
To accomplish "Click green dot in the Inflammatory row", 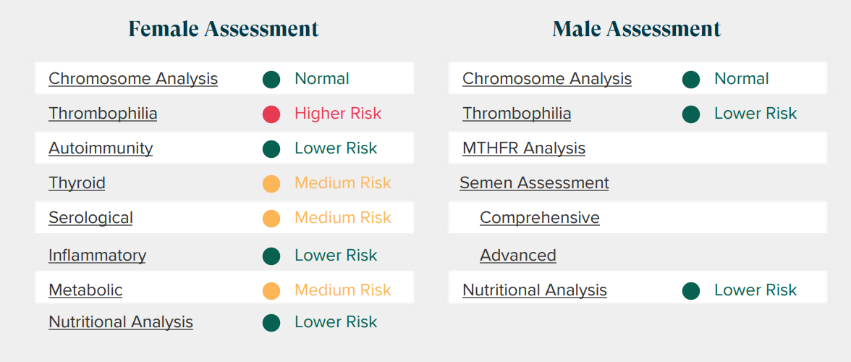I will coord(271,256).
